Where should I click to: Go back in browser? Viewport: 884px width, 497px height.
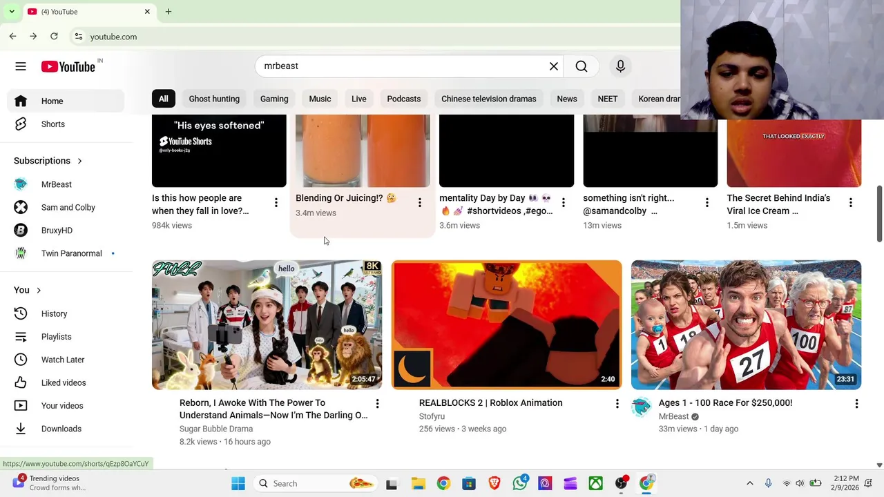pos(12,36)
